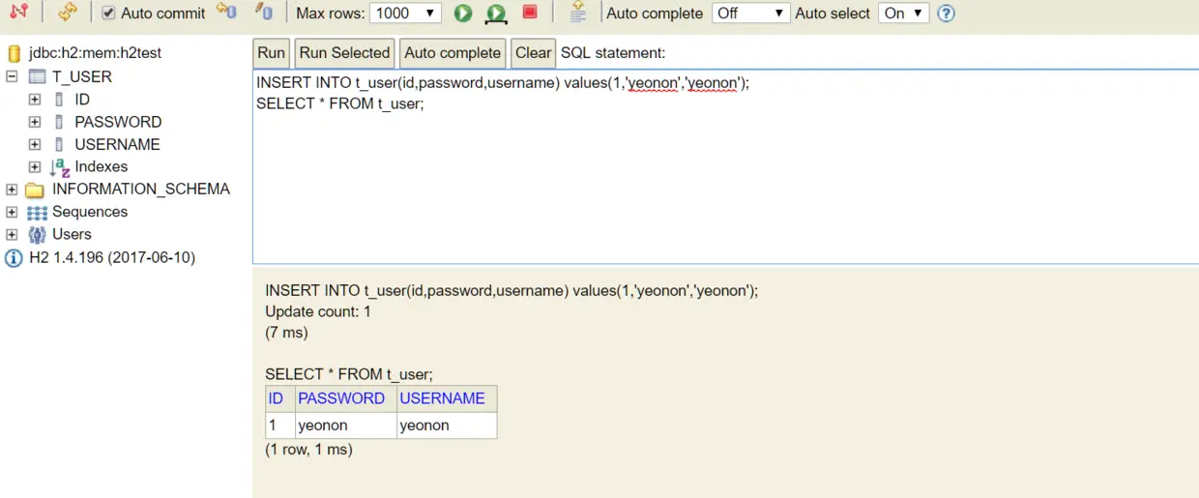Click the Refresh icon in toolbar
This screenshot has width=1199, height=498.
click(x=68, y=13)
